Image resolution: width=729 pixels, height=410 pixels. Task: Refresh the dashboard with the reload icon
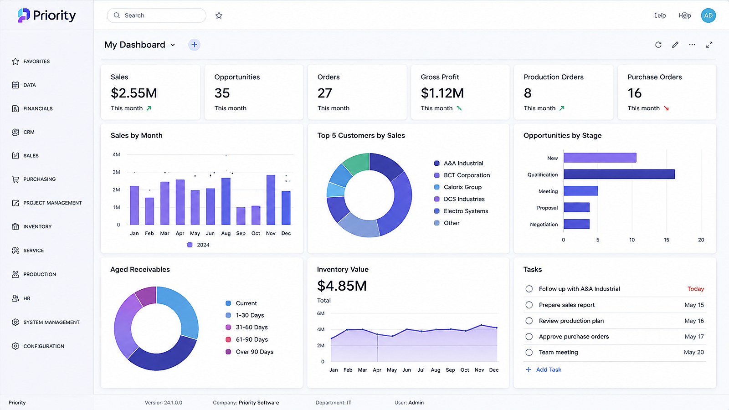(658, 45)
